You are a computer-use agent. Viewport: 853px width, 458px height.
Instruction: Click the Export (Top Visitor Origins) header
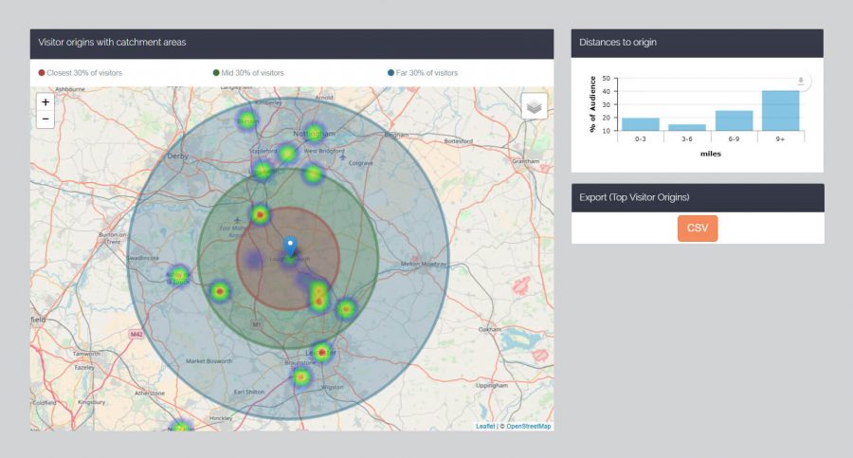[634, 197]
